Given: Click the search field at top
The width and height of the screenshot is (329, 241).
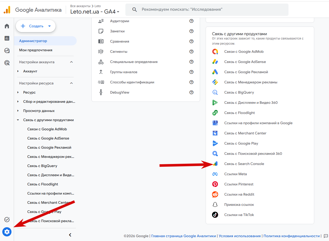Looking at the screenshot, I should click(207, 9).
